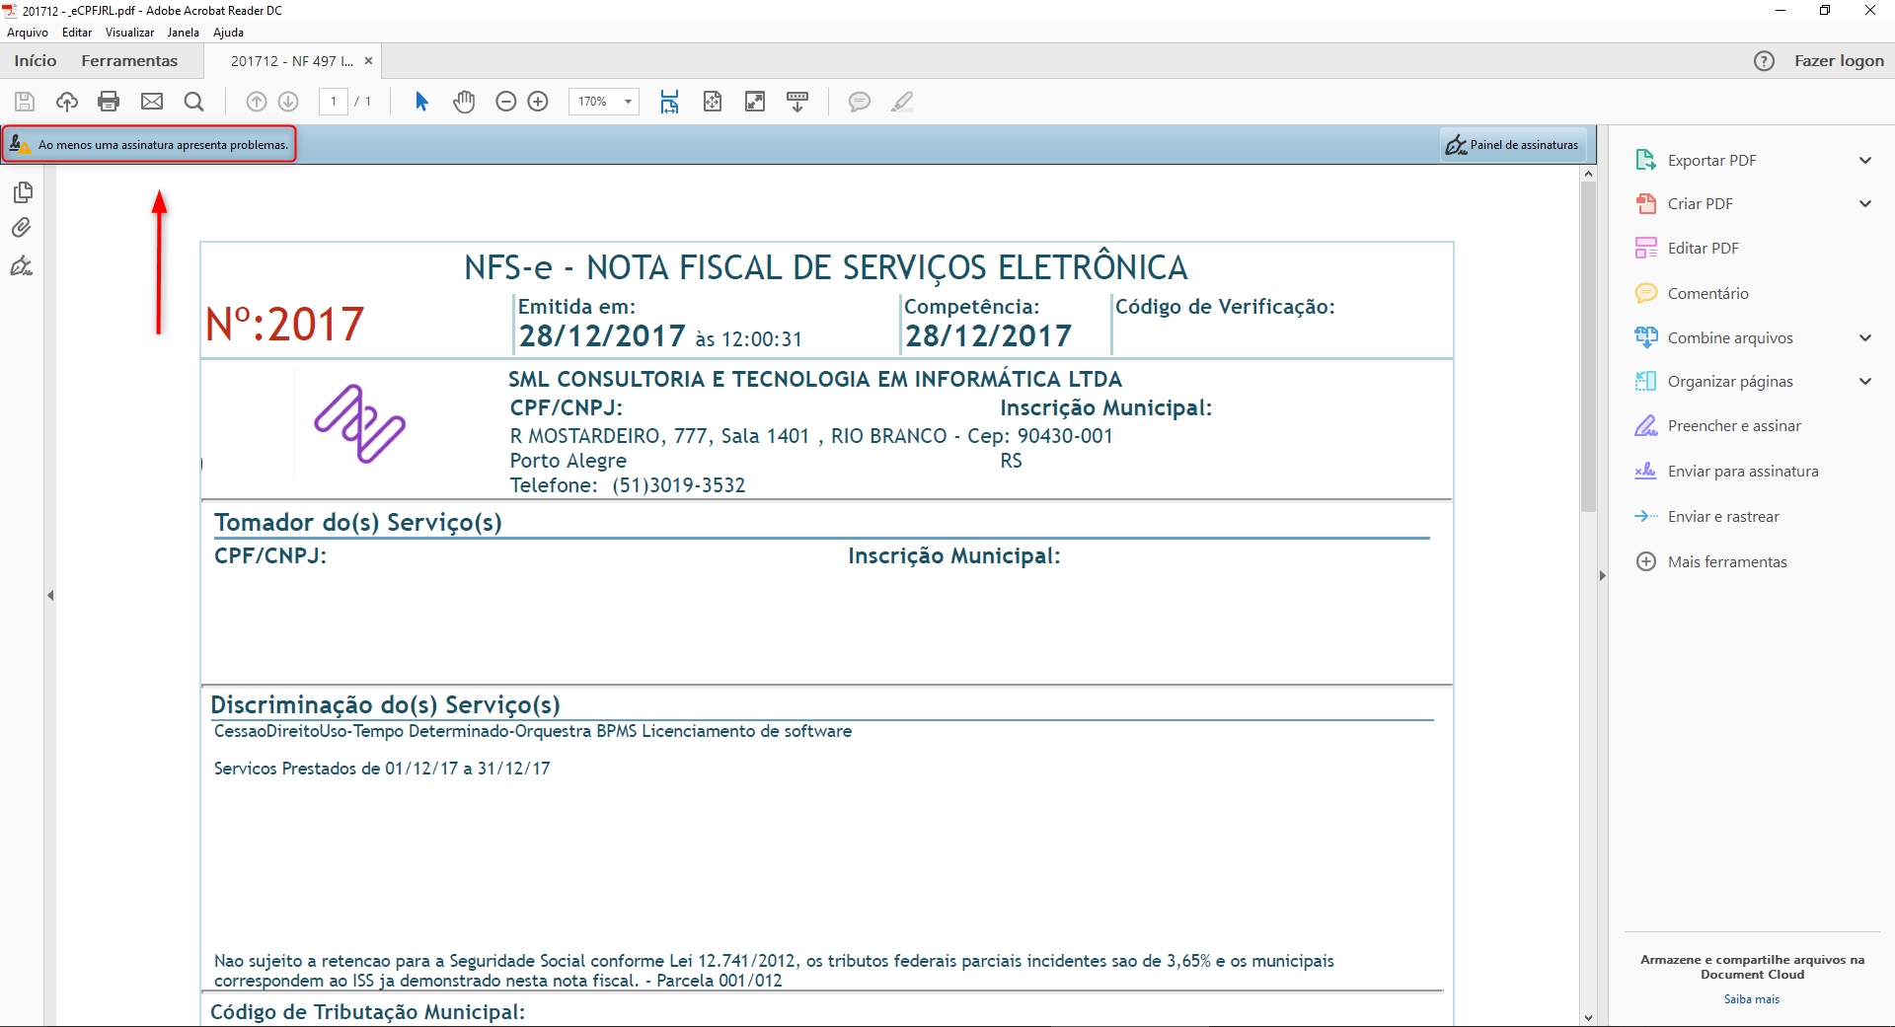Switch to the Ferramentas tab
The height and width of the screenshot is (1027, 1895).
pos(129,61)
